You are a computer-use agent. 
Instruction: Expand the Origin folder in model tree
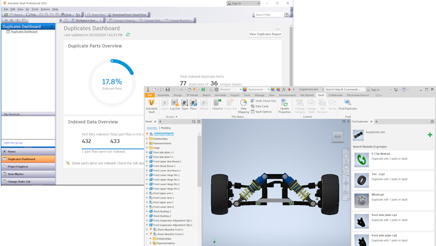pyautogui.click(x=147, y=148)
